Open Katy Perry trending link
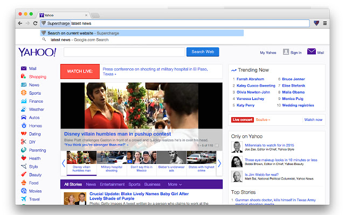345x215 pixels. tap(246, 105)
